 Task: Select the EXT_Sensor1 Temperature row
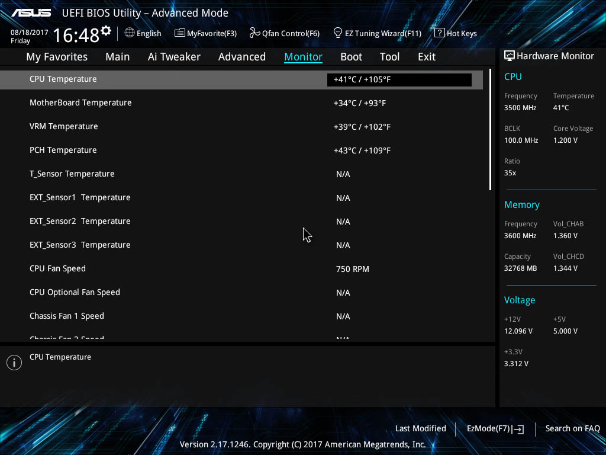[x=241, y=198]
